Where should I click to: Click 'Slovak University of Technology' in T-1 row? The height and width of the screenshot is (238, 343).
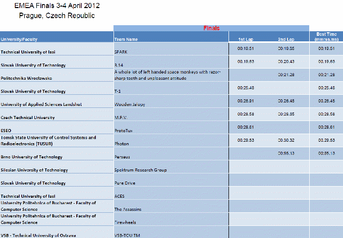coord(33,91)
